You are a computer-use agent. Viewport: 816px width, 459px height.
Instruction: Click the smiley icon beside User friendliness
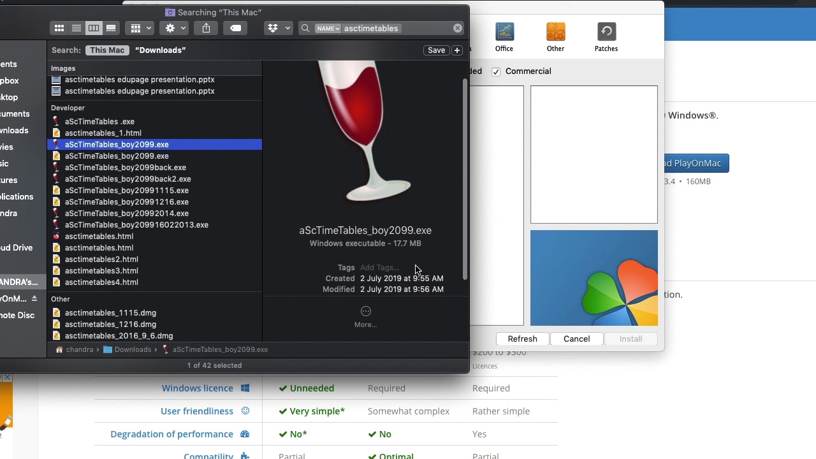pyautogui.click(x=245, y=411)
